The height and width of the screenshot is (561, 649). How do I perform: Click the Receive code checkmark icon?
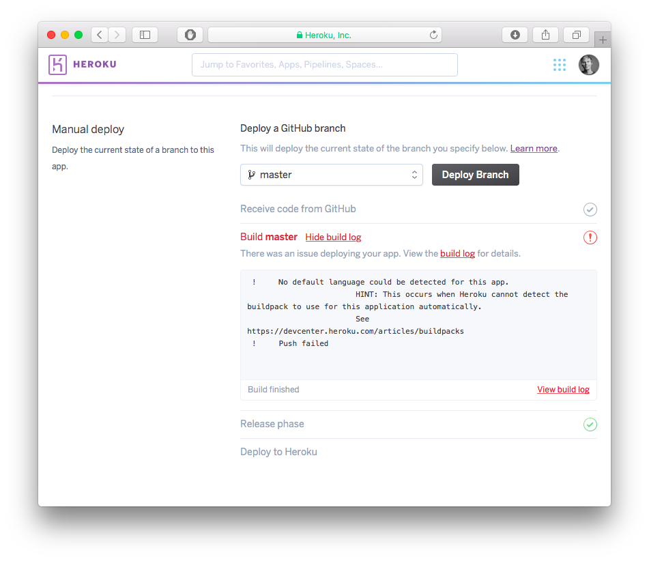(x=590, y=210)
